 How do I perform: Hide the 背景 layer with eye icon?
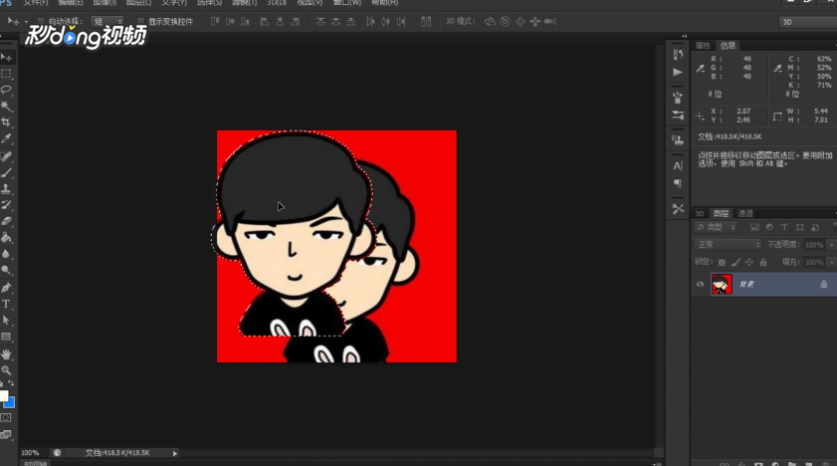coord(701,284)
